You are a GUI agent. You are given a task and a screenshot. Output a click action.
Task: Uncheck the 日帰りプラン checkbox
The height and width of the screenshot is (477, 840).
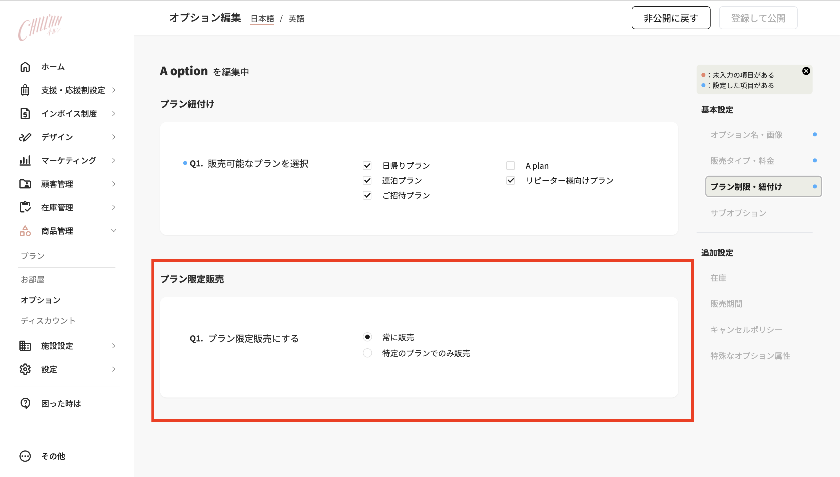tap(367, 166)
